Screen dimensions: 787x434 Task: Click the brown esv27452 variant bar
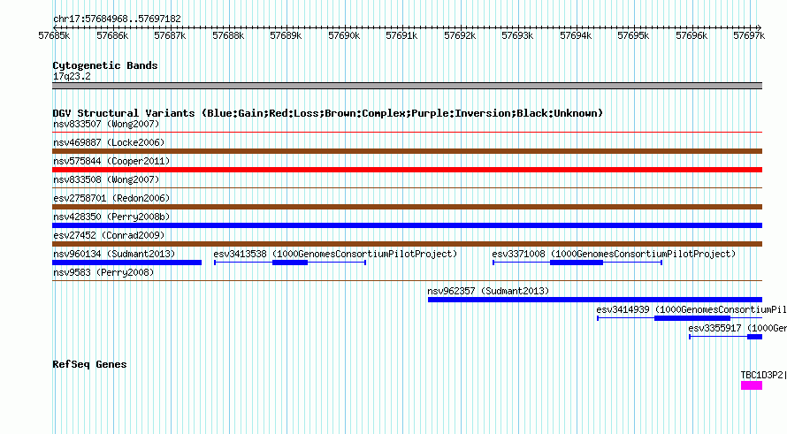(x=407, y=244)
